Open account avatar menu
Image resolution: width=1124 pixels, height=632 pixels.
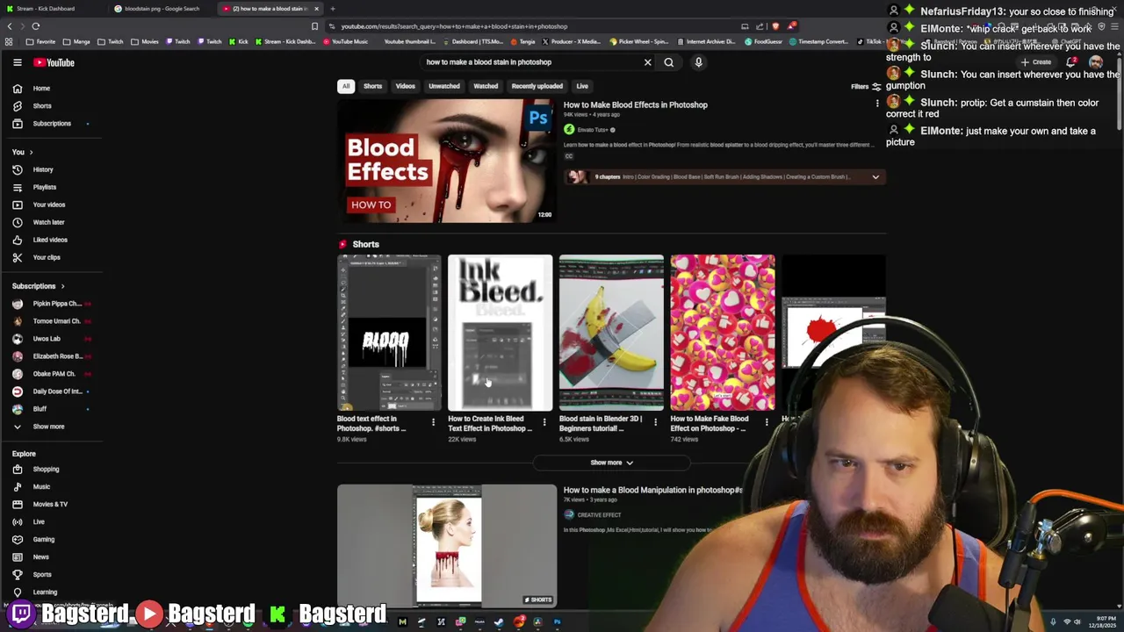(1096, 62)
